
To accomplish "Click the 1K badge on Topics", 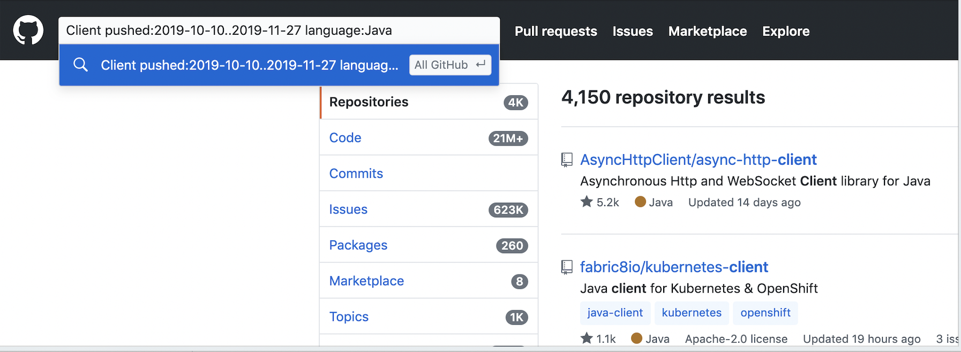I will point(517,318).
